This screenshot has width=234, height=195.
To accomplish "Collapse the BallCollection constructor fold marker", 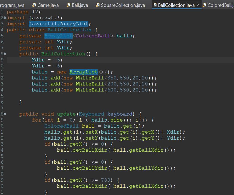I will click(4, 54).
